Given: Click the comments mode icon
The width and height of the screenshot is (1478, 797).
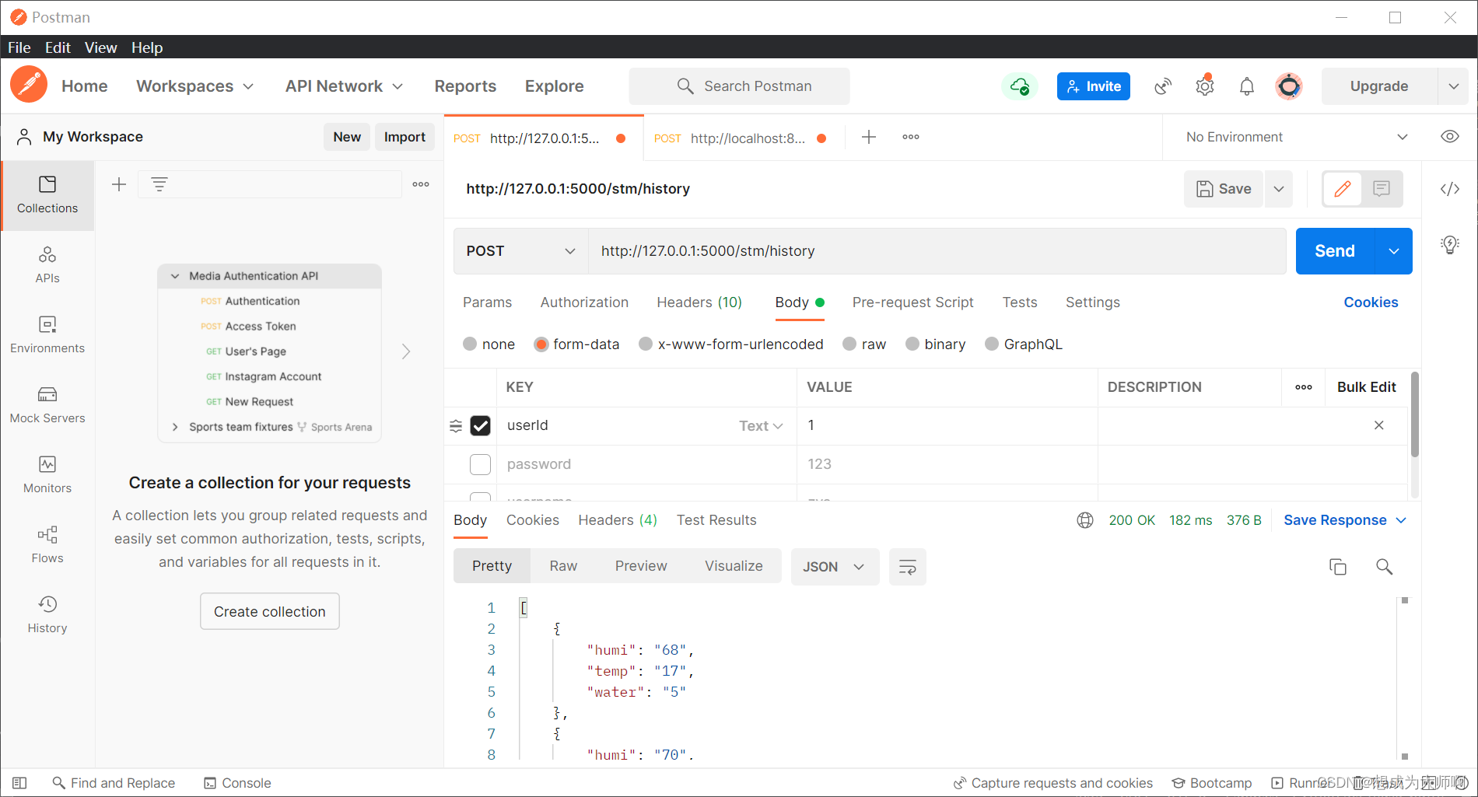Looking at the screenshot, I should coord(1382,189).
